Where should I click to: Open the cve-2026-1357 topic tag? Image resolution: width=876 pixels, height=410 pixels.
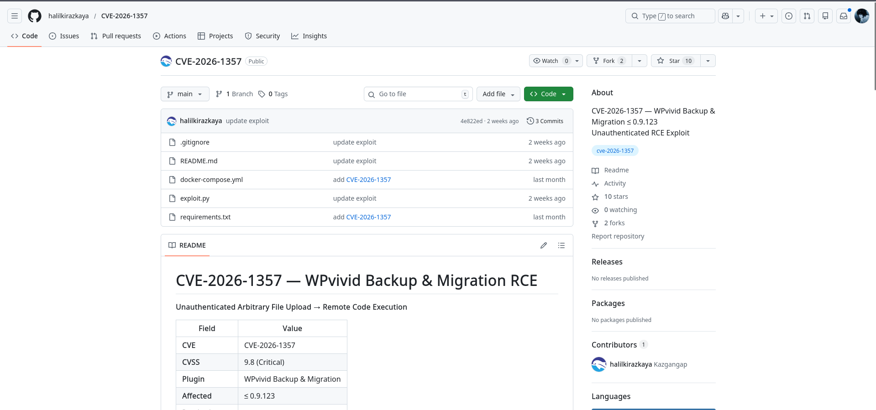(x=615, y=151)
